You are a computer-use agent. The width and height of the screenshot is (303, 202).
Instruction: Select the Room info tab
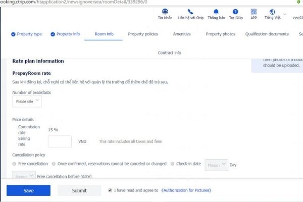(x=104, y=34)
